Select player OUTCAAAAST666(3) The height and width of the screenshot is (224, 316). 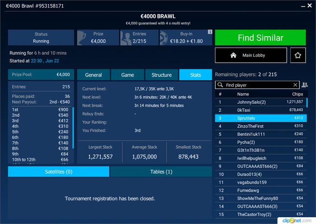(261, 206)
